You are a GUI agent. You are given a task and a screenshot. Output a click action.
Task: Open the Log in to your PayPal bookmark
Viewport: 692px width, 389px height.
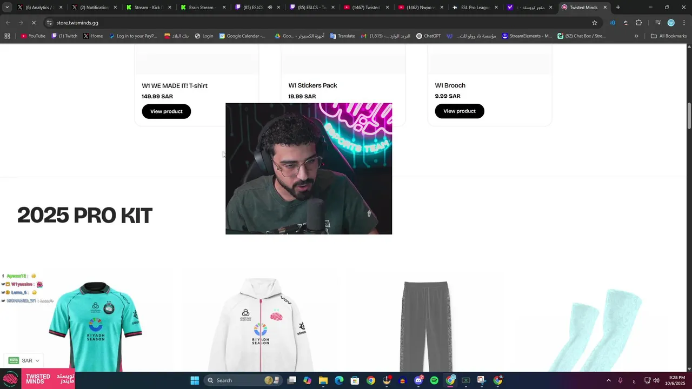[133, 36]
